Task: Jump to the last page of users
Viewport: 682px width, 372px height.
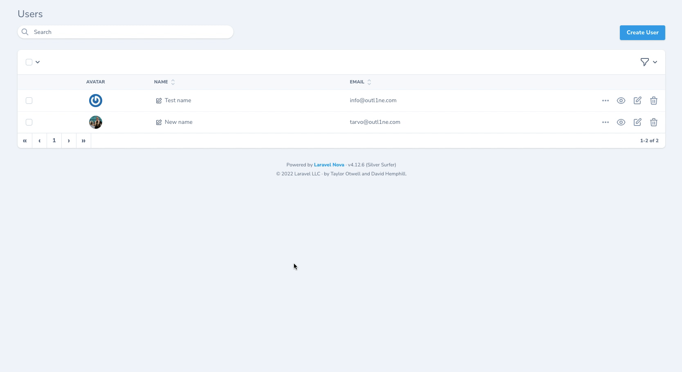Action: click(83, 141)
